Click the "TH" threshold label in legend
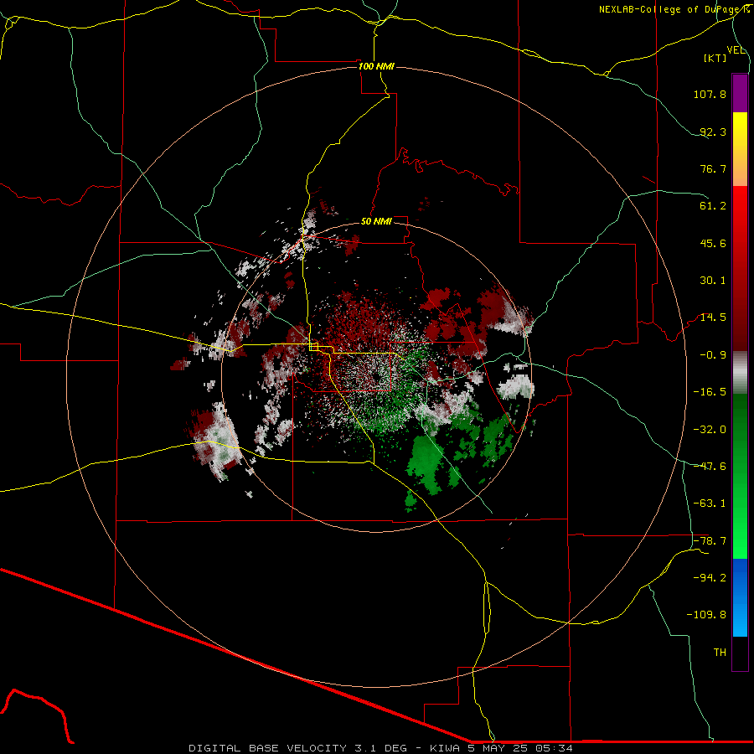Viewport: 754px width, 754px height. point(720,653)
